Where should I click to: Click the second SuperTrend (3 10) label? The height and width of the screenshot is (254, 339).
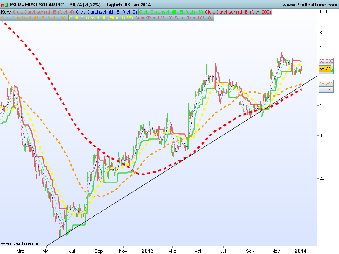(x=194, y=18)
